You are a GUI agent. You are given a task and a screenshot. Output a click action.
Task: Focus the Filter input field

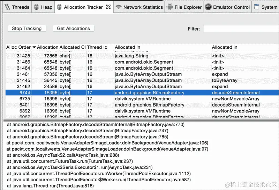point(241,29)
